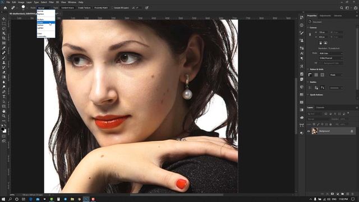Open the color Mode RGB Color dropdown
Image resolution: width=359 pixels, height=202 pixels.
(331, 53)
